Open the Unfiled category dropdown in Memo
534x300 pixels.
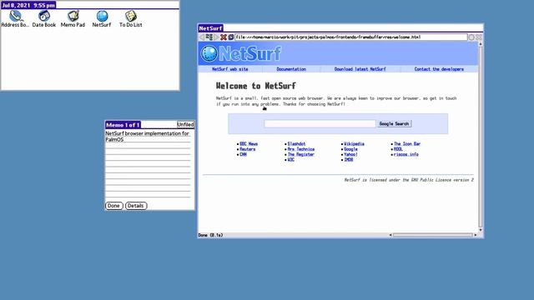pyautogui.click(x=185, y=124)
